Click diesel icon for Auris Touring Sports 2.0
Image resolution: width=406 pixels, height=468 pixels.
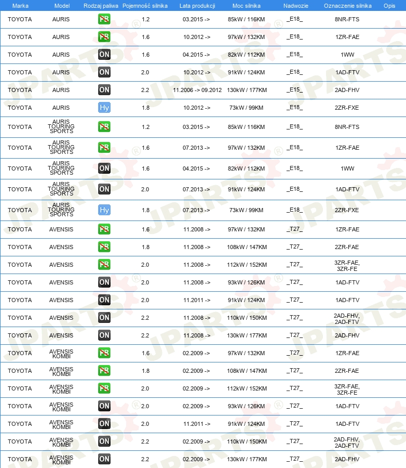104,189
